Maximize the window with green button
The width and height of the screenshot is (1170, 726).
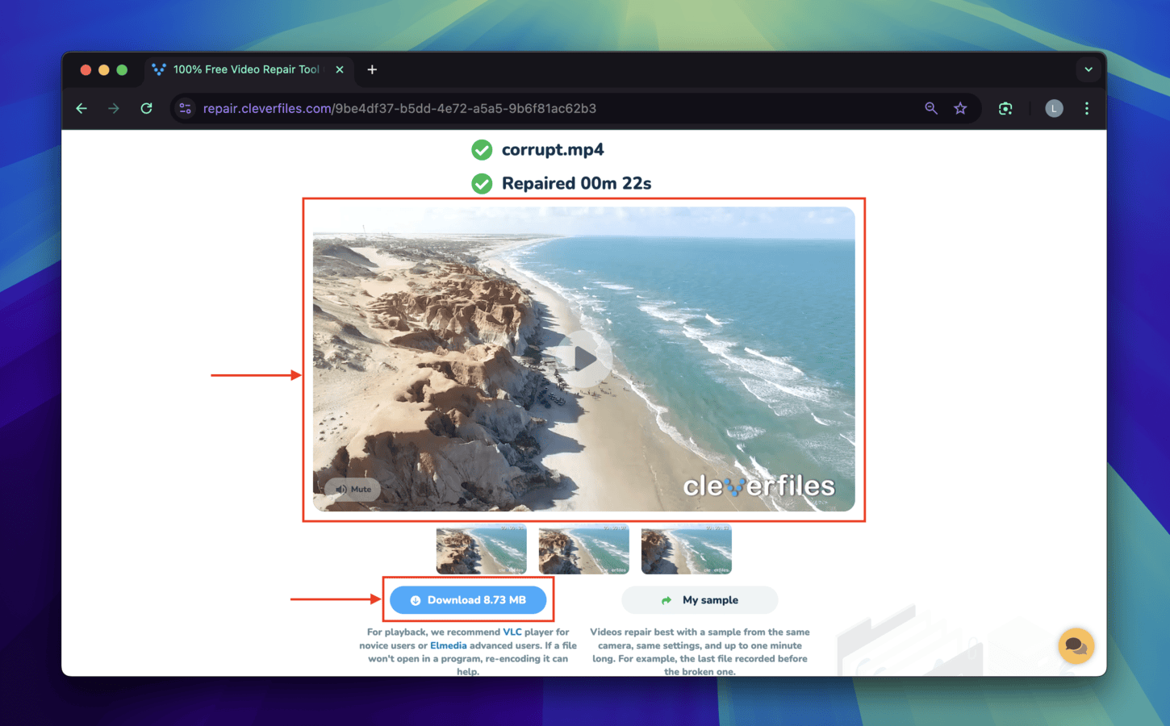[x=122, y=70]
